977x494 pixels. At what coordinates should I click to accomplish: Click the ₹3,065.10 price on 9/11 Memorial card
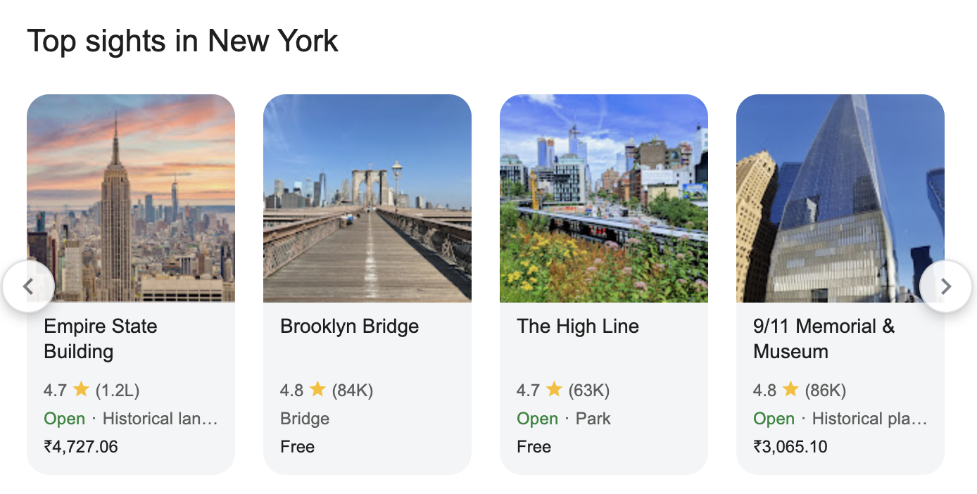(x=790, y=447)
